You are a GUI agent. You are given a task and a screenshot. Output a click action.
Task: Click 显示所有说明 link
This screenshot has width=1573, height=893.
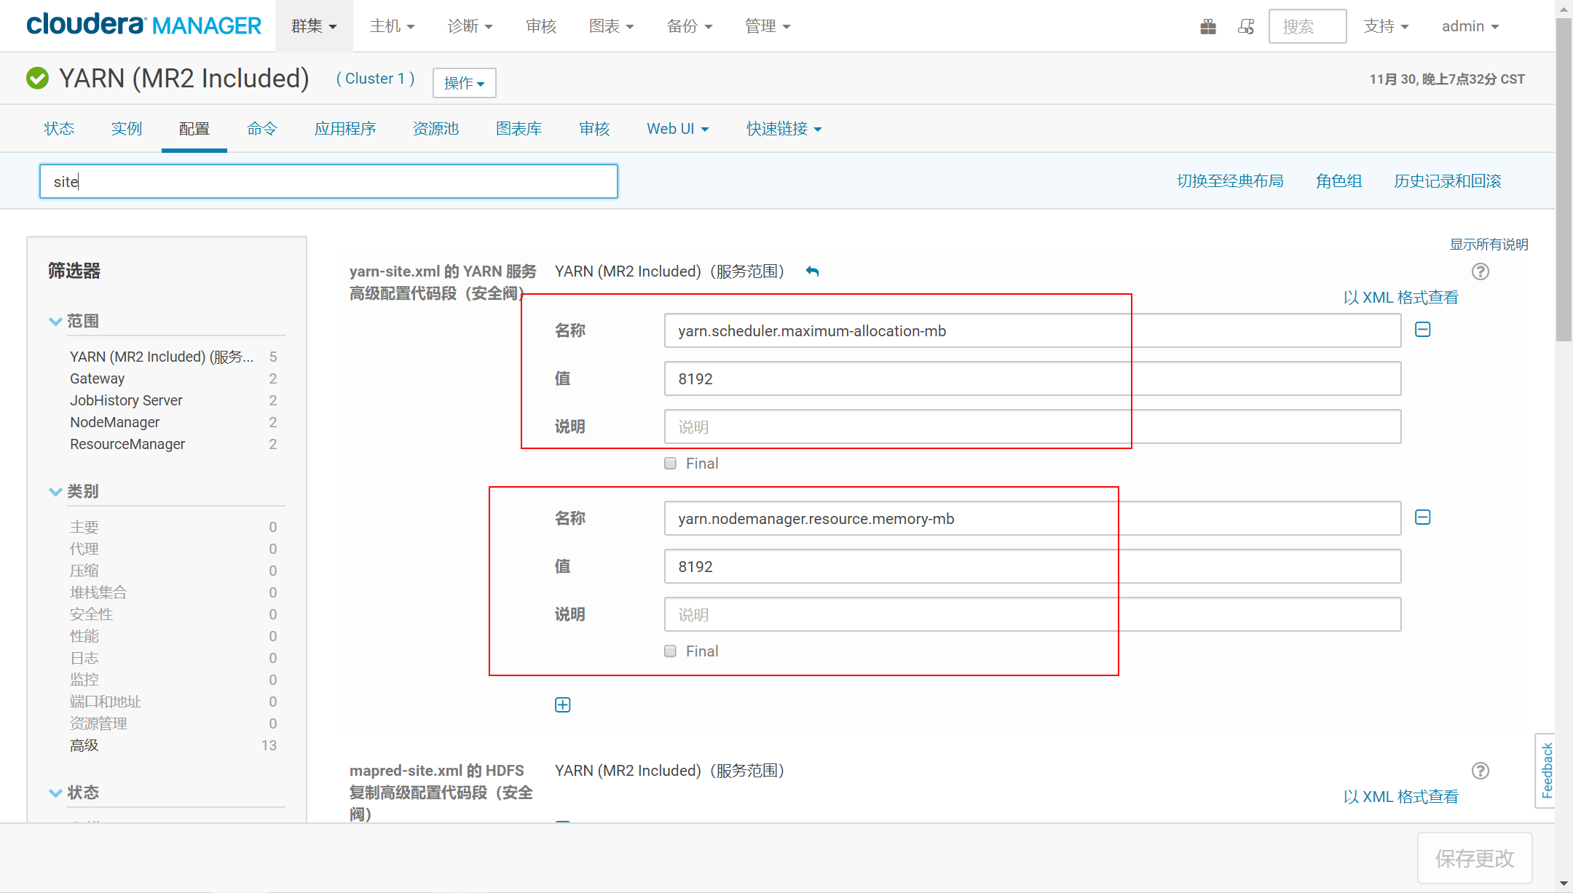[x=1489, y=245]
